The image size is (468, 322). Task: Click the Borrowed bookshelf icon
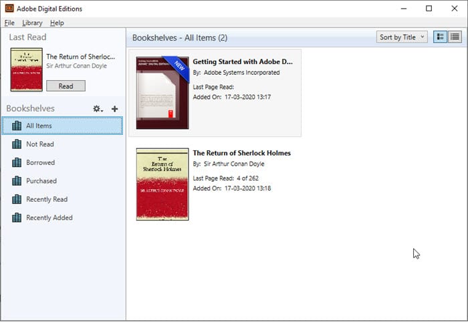(x=17, y=162)
